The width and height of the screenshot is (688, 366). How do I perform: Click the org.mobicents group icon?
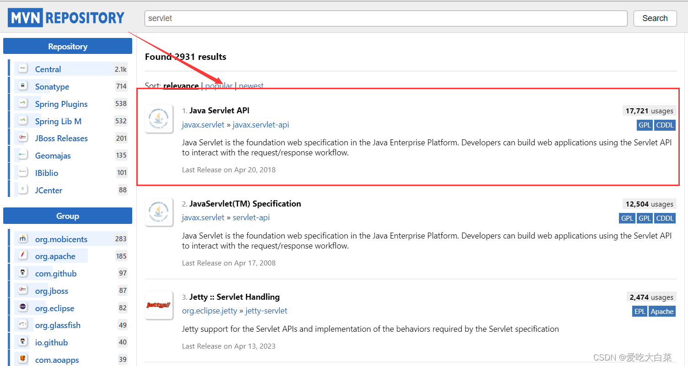[22, 239]
